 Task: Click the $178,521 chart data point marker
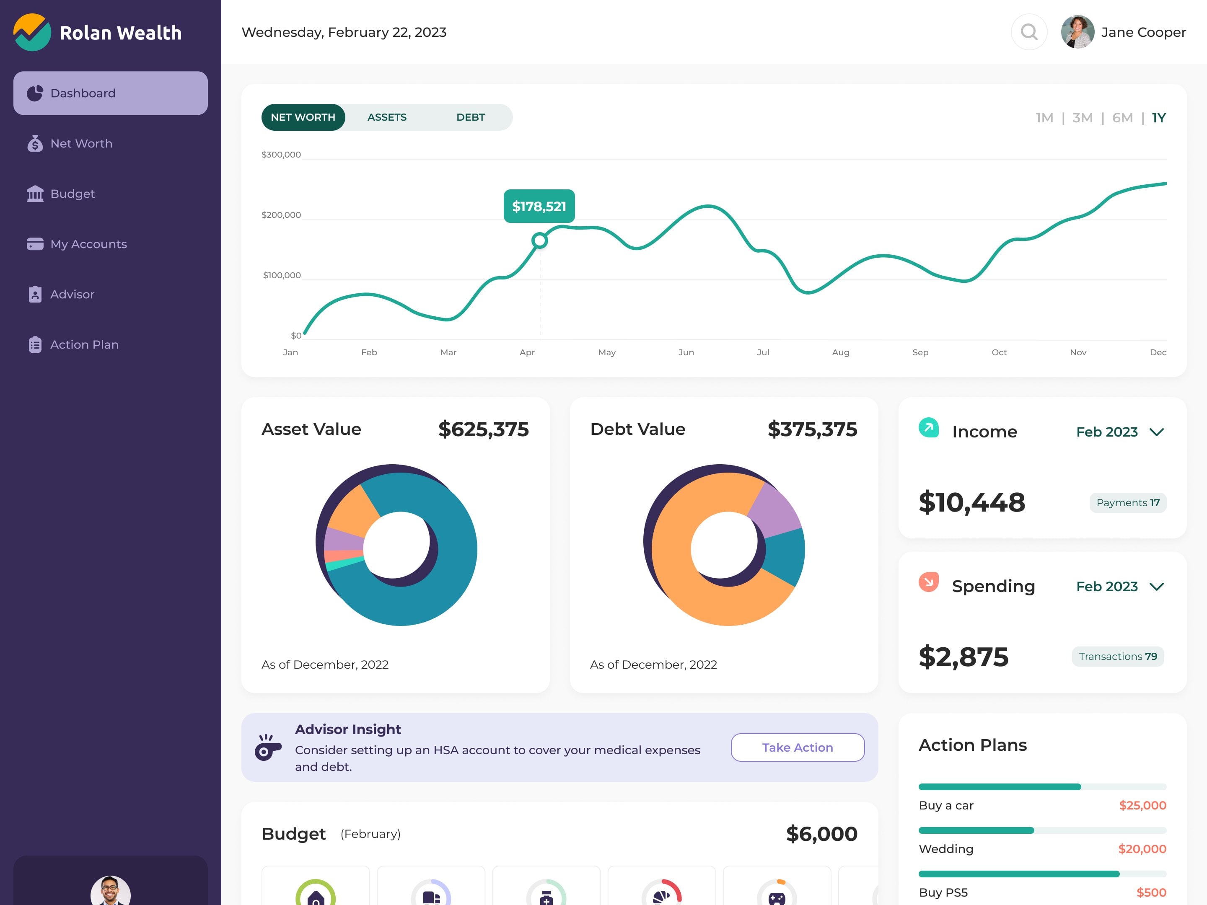pos(540,240)
